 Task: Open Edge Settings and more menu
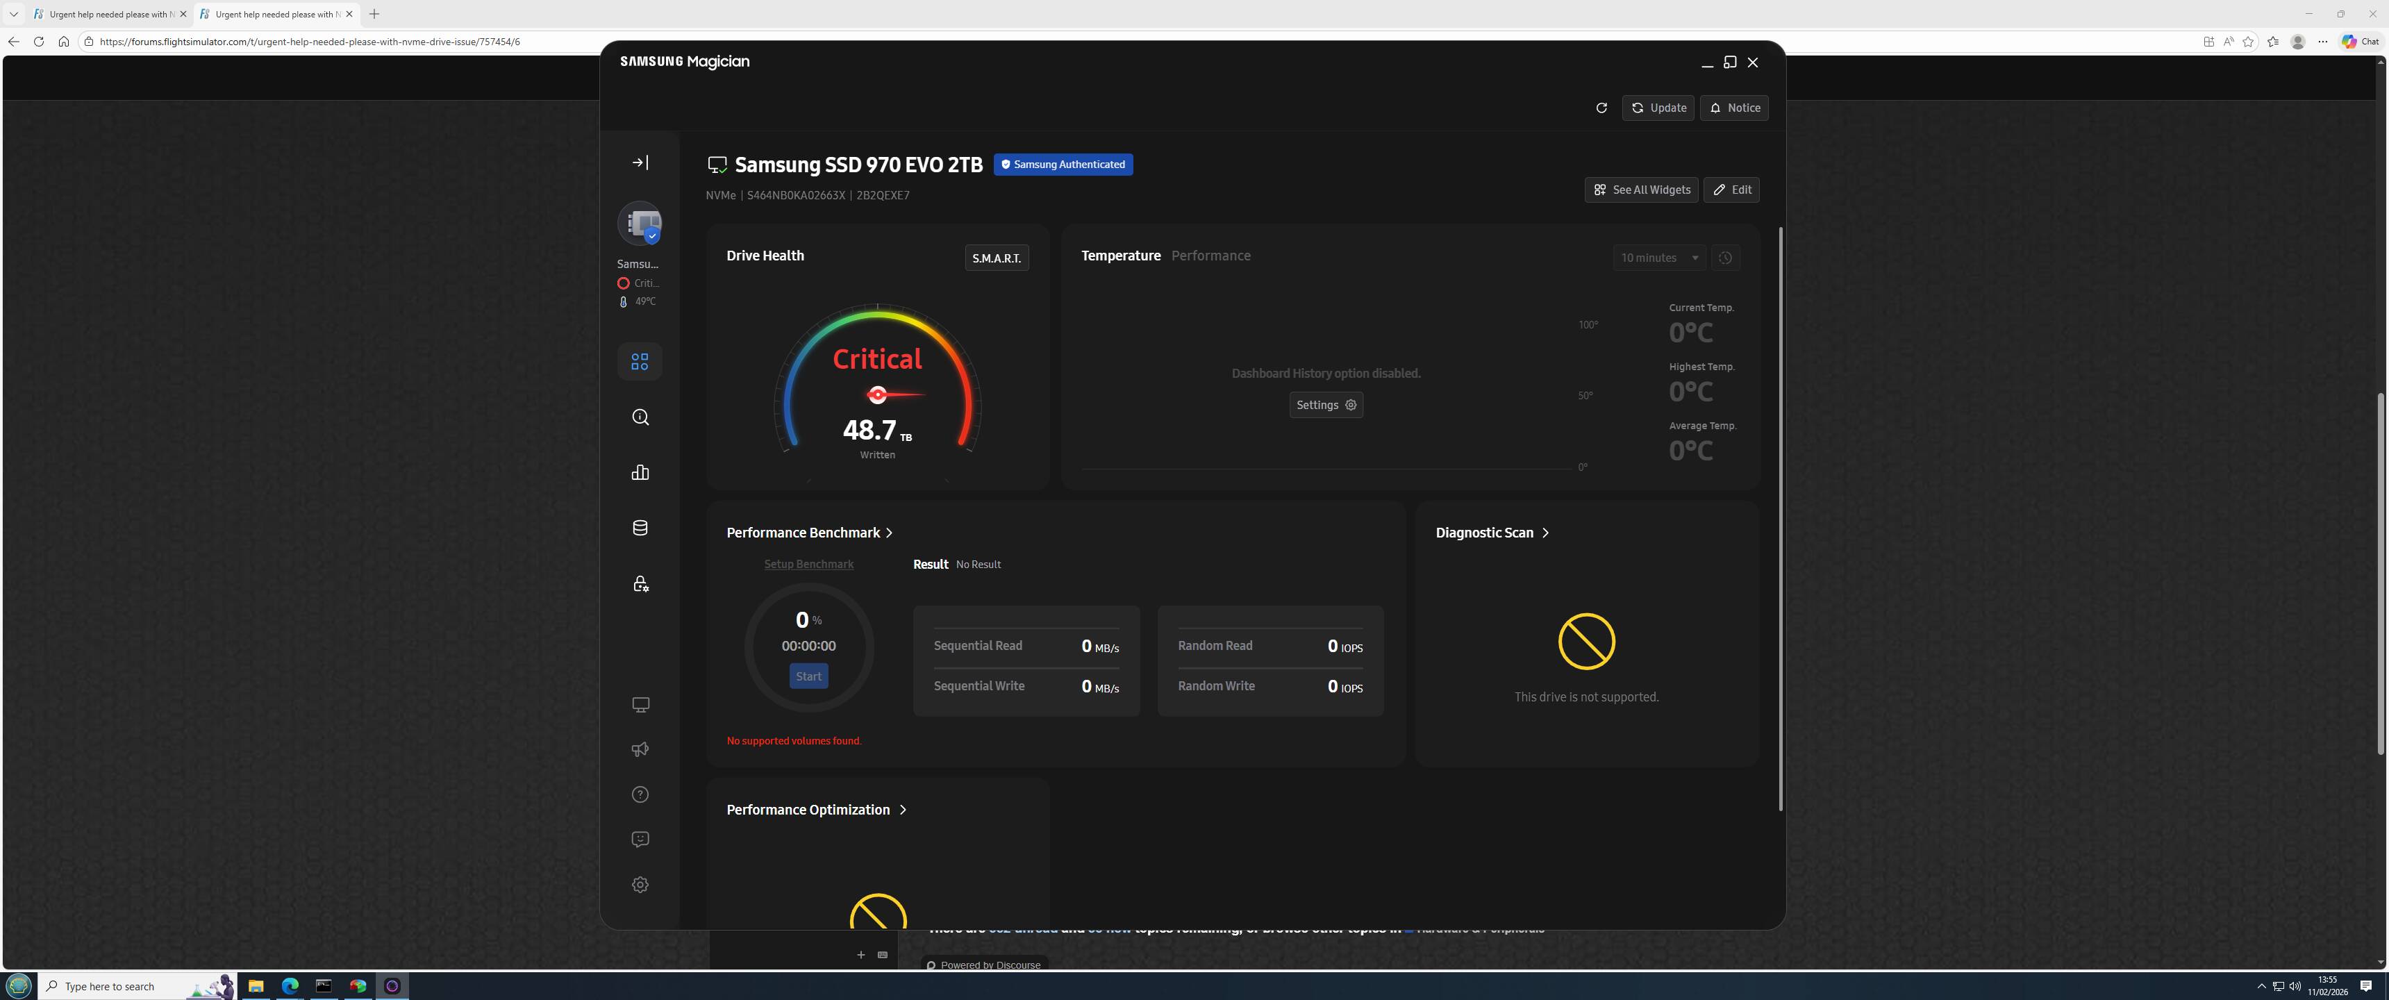pos(2323,42)
